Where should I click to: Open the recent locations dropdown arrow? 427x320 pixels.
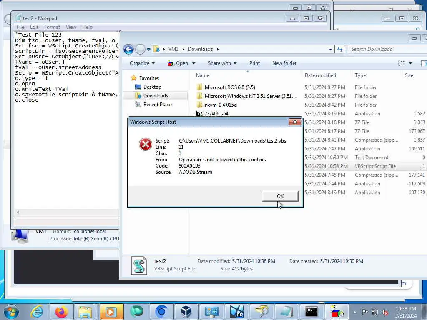coord(148,50)
